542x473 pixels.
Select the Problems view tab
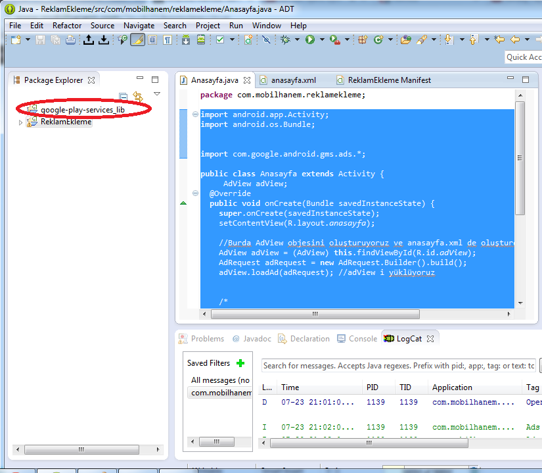(202, 339)
